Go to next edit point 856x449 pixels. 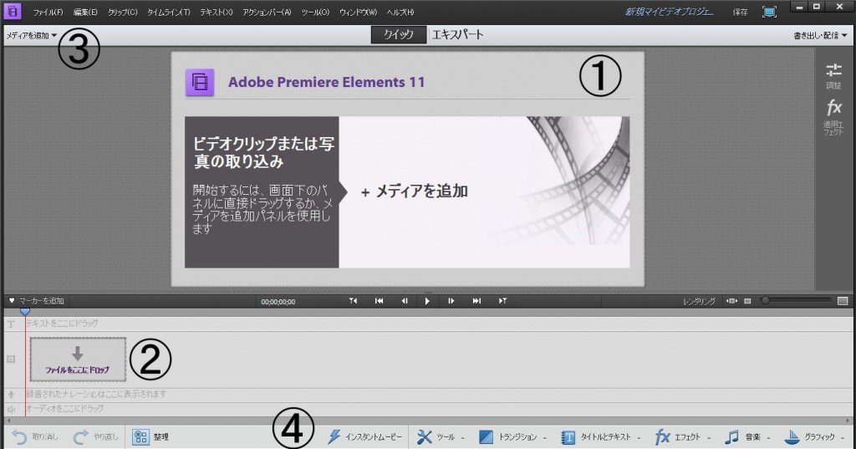click(x=502, y=301)
